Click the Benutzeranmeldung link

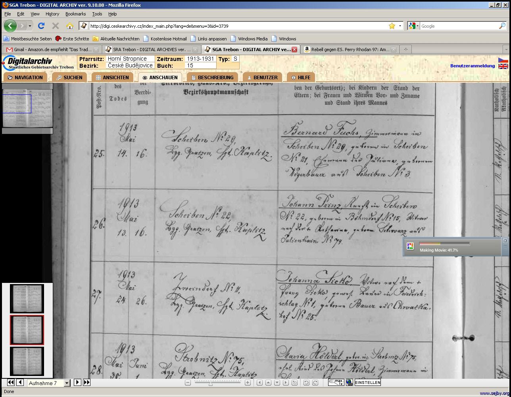pyautogui.click(x=472, y=66)
